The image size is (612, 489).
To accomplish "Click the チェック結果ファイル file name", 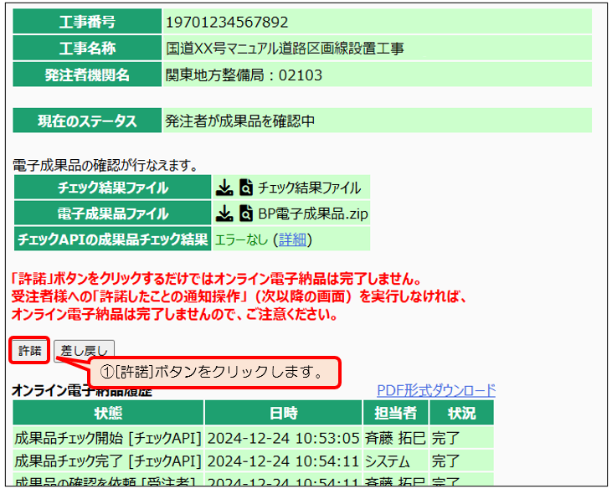I will pyautogui.click(x=309, y=188).
